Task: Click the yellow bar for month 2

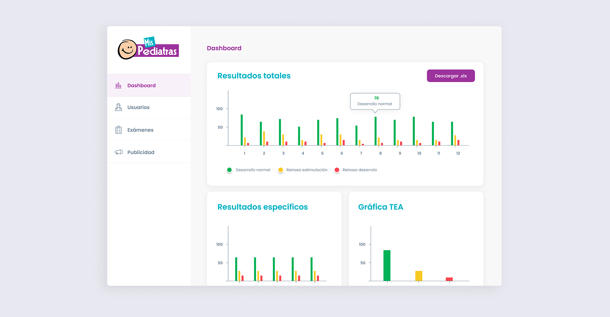Action: click(264, 138)
